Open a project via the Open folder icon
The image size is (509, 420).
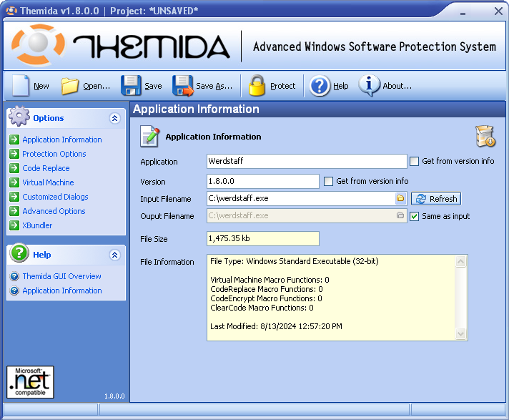point(69,86)
